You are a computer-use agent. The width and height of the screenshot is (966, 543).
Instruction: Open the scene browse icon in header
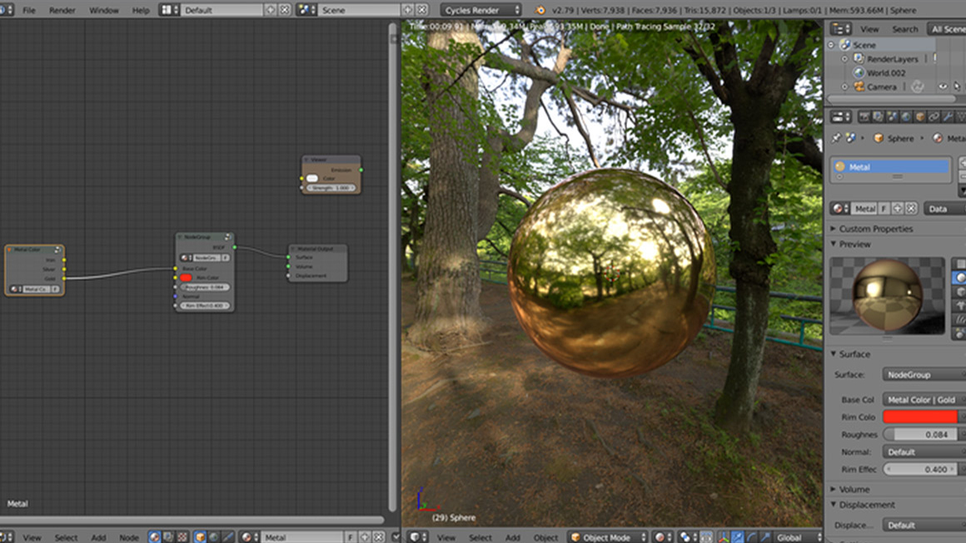(x=306, y=10)
